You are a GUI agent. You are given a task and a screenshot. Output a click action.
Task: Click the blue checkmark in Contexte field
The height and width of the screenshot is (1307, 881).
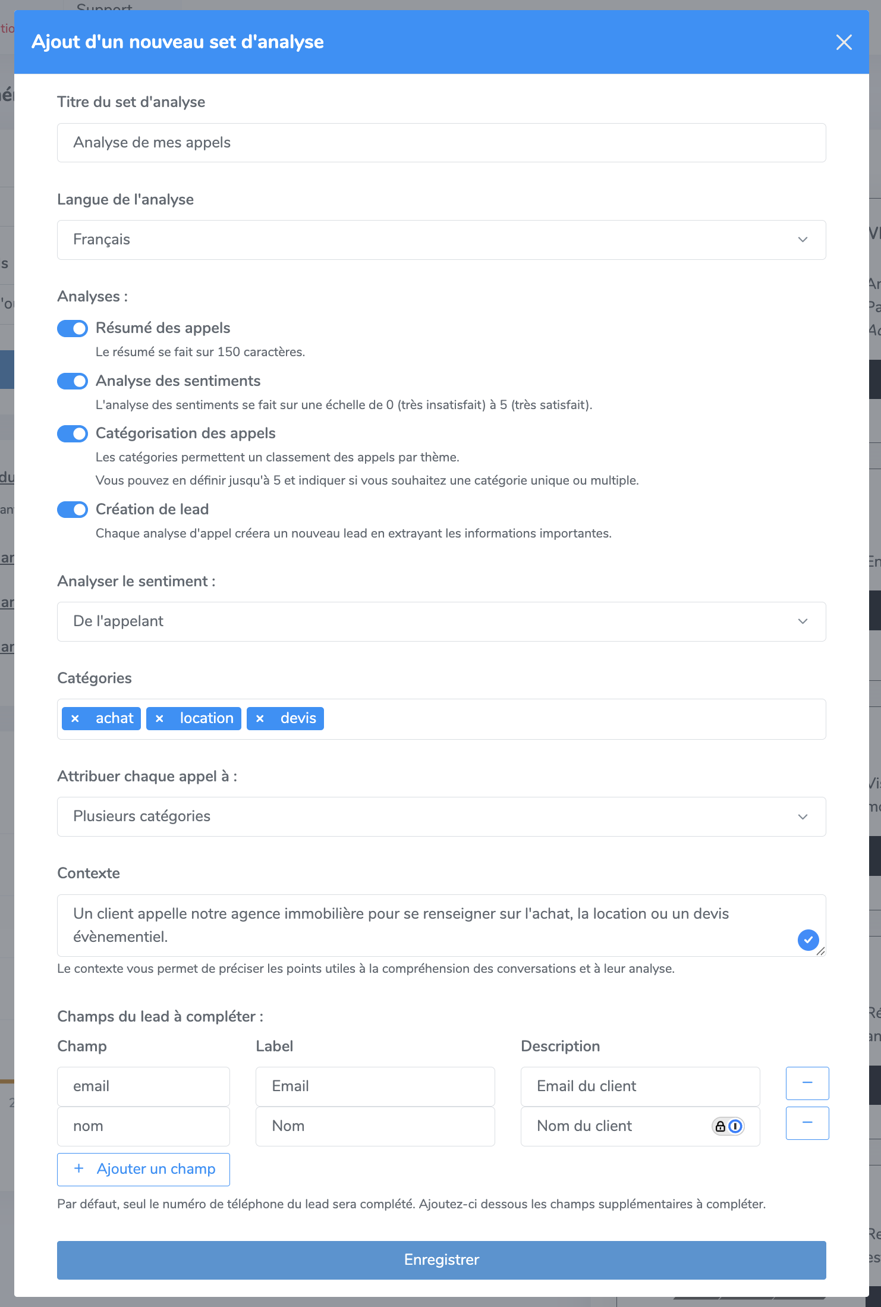click(x=808, y=940)
